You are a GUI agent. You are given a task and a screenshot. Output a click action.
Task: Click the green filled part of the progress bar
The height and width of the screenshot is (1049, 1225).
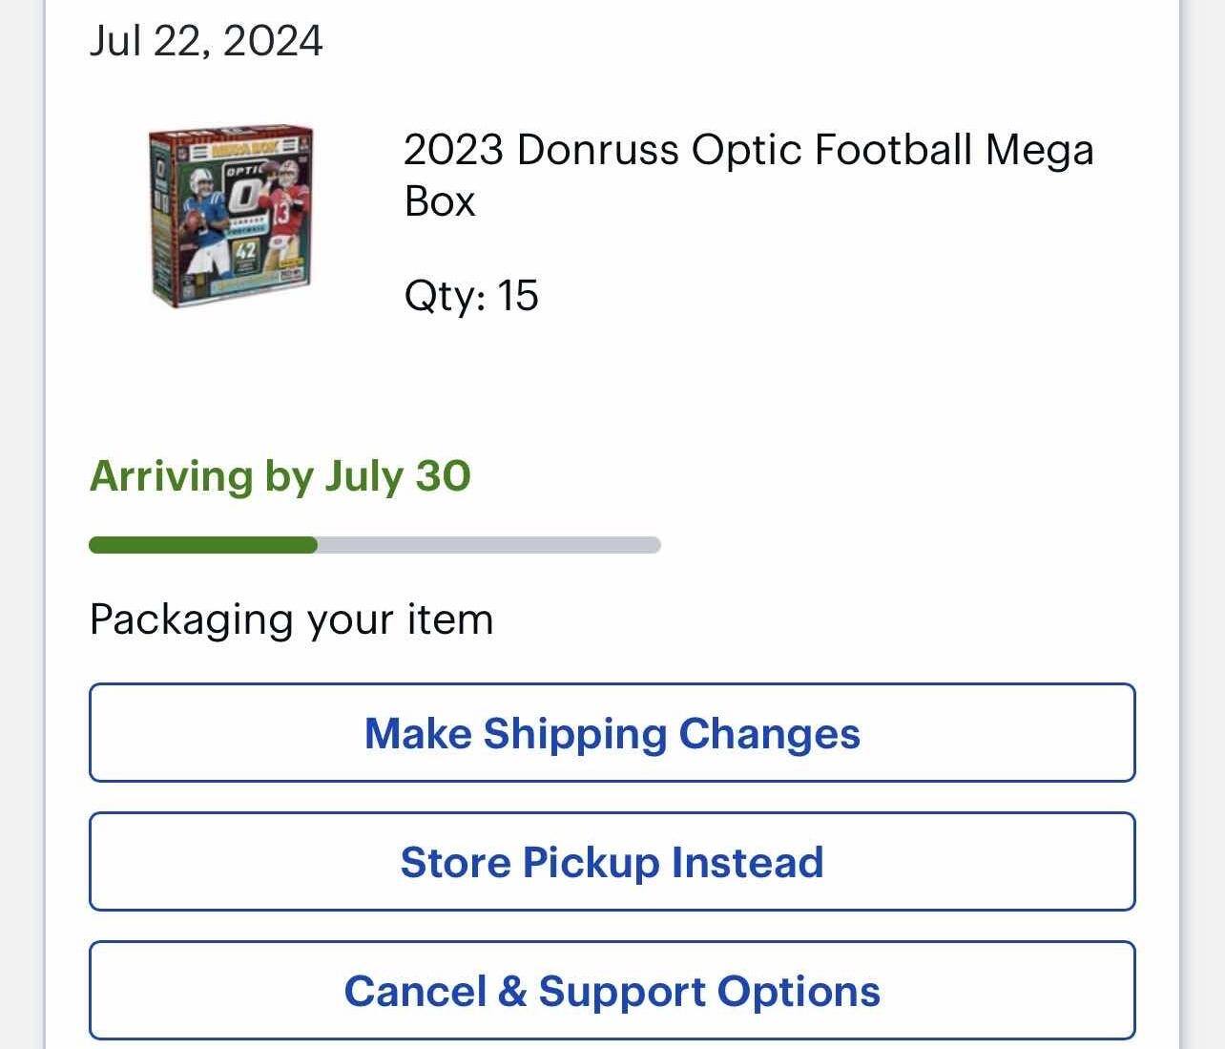pos(202,545)
